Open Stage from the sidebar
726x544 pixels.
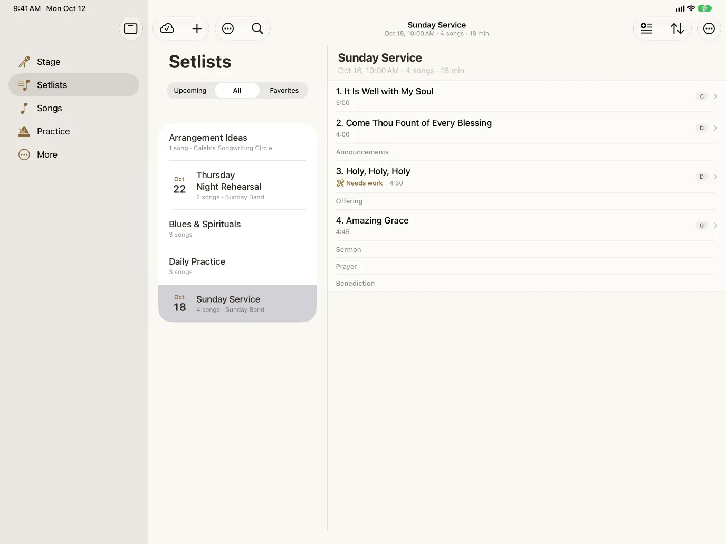coord(74,62)
